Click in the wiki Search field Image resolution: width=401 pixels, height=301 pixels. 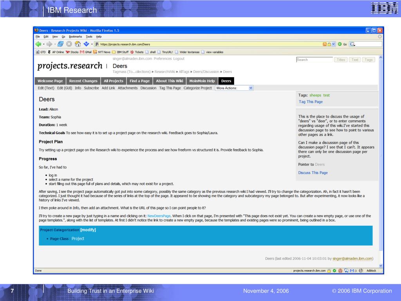(314, 60)
